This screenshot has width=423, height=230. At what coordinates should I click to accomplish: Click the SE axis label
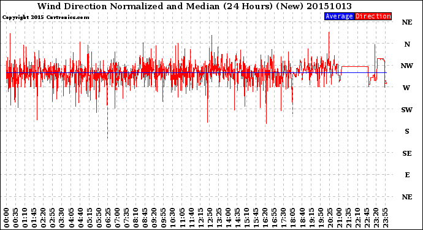[x=407, y=153]
